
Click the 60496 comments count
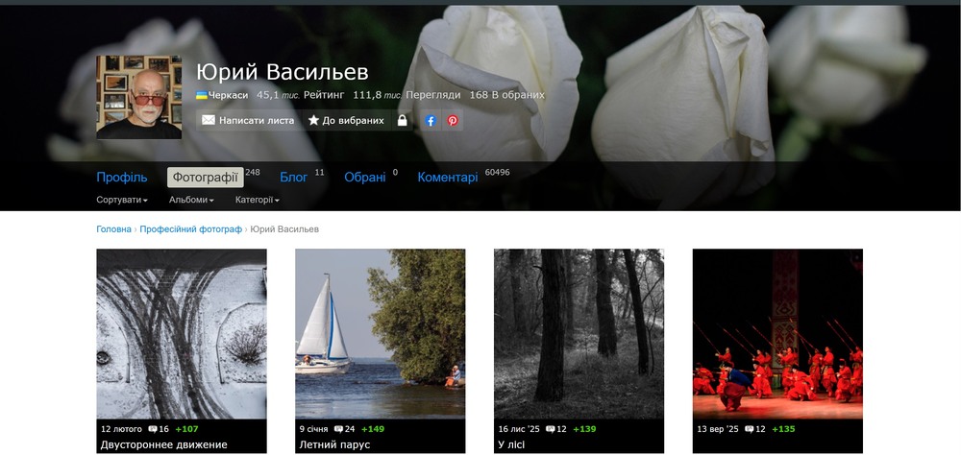pos(497,173)
